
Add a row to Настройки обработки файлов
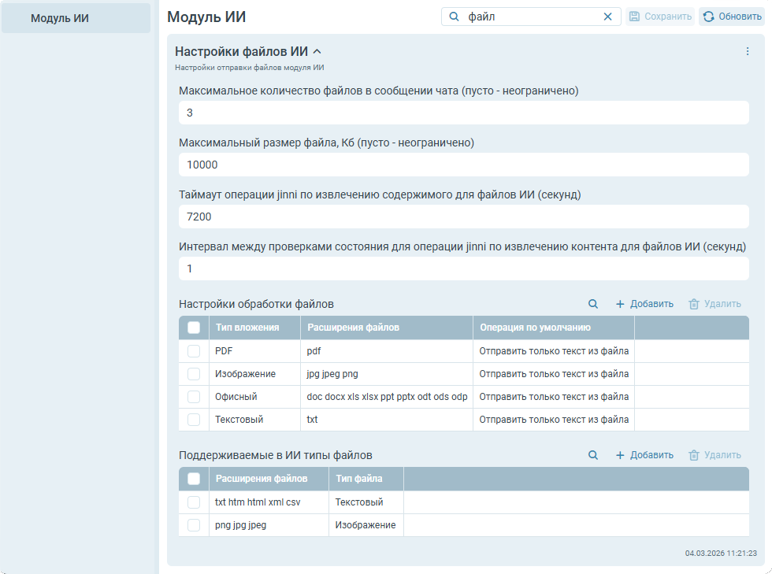tap(644, 304)
